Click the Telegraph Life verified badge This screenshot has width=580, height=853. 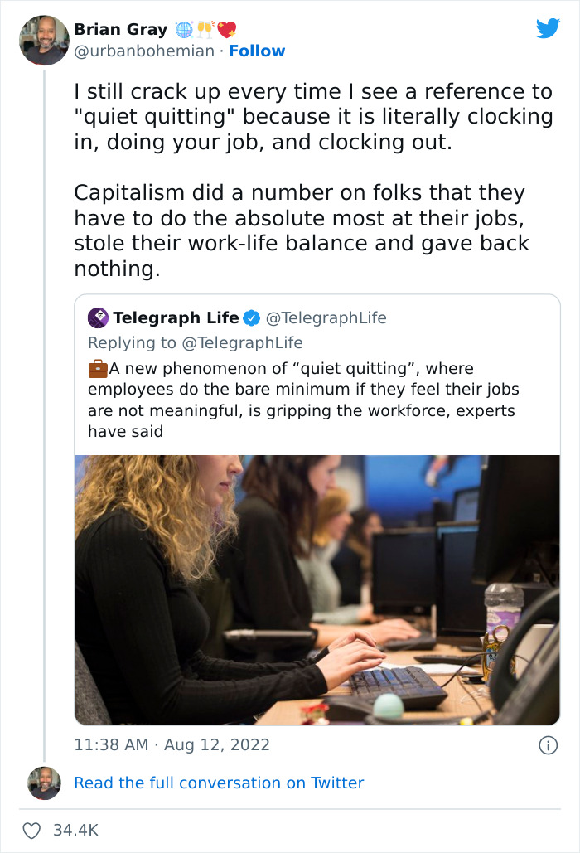tap(251, 317)
